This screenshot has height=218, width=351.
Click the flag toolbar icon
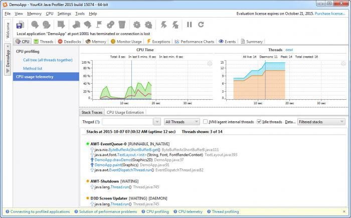point(99,25)
